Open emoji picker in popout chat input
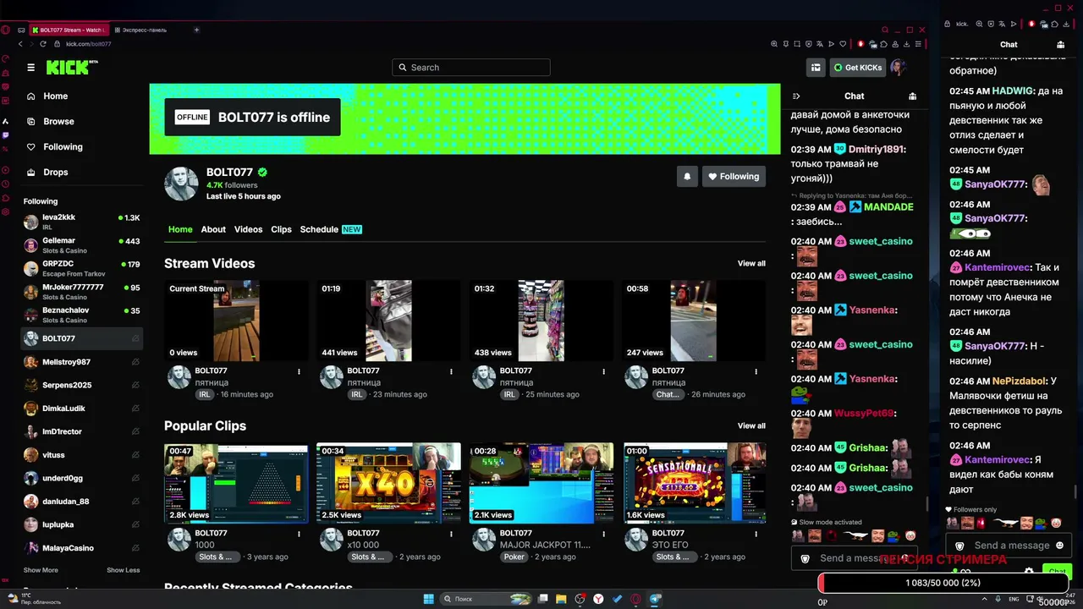This screenshot has height=609, width=1083. pyautogui.click(x=1059, y=546)
